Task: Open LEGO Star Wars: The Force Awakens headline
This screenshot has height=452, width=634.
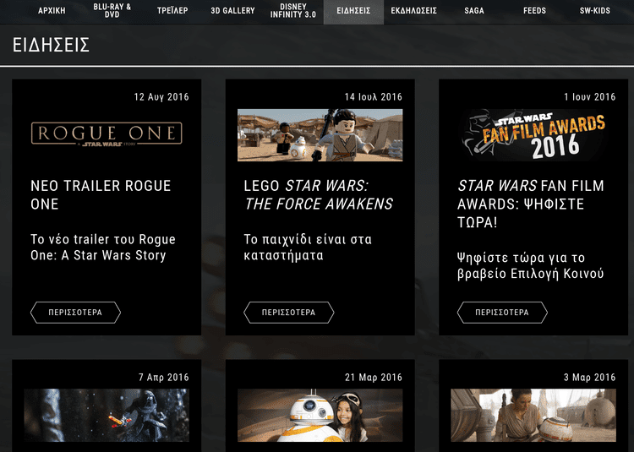Action: pos(318,194)
